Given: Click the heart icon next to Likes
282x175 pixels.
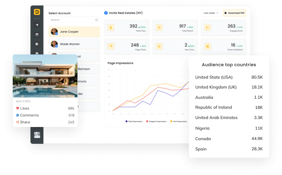Looking at the screenshot, I should click(18, 108).
